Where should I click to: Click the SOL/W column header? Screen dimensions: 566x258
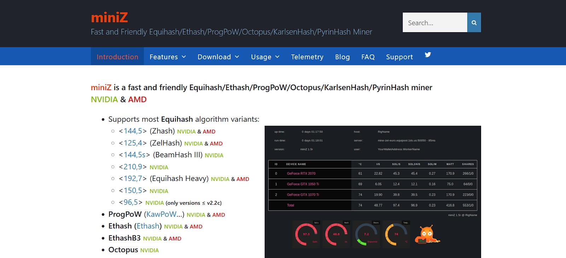432,164
